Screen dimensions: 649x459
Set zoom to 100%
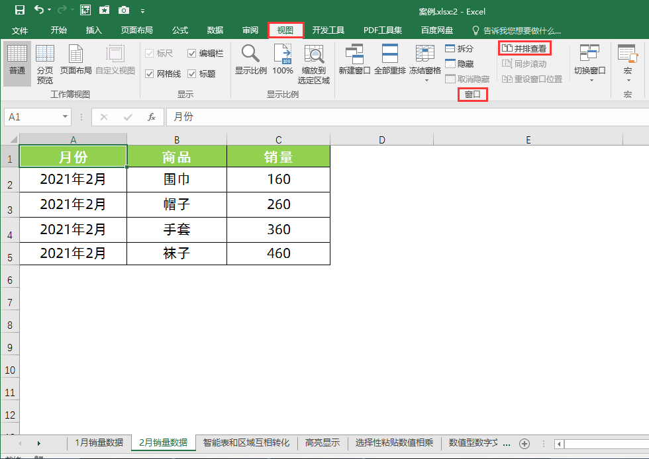point(283,60)
